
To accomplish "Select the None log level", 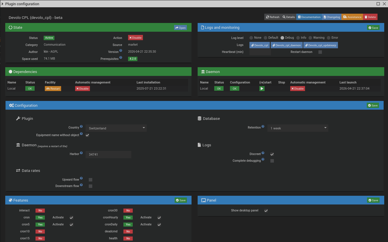I will [251, 38].
